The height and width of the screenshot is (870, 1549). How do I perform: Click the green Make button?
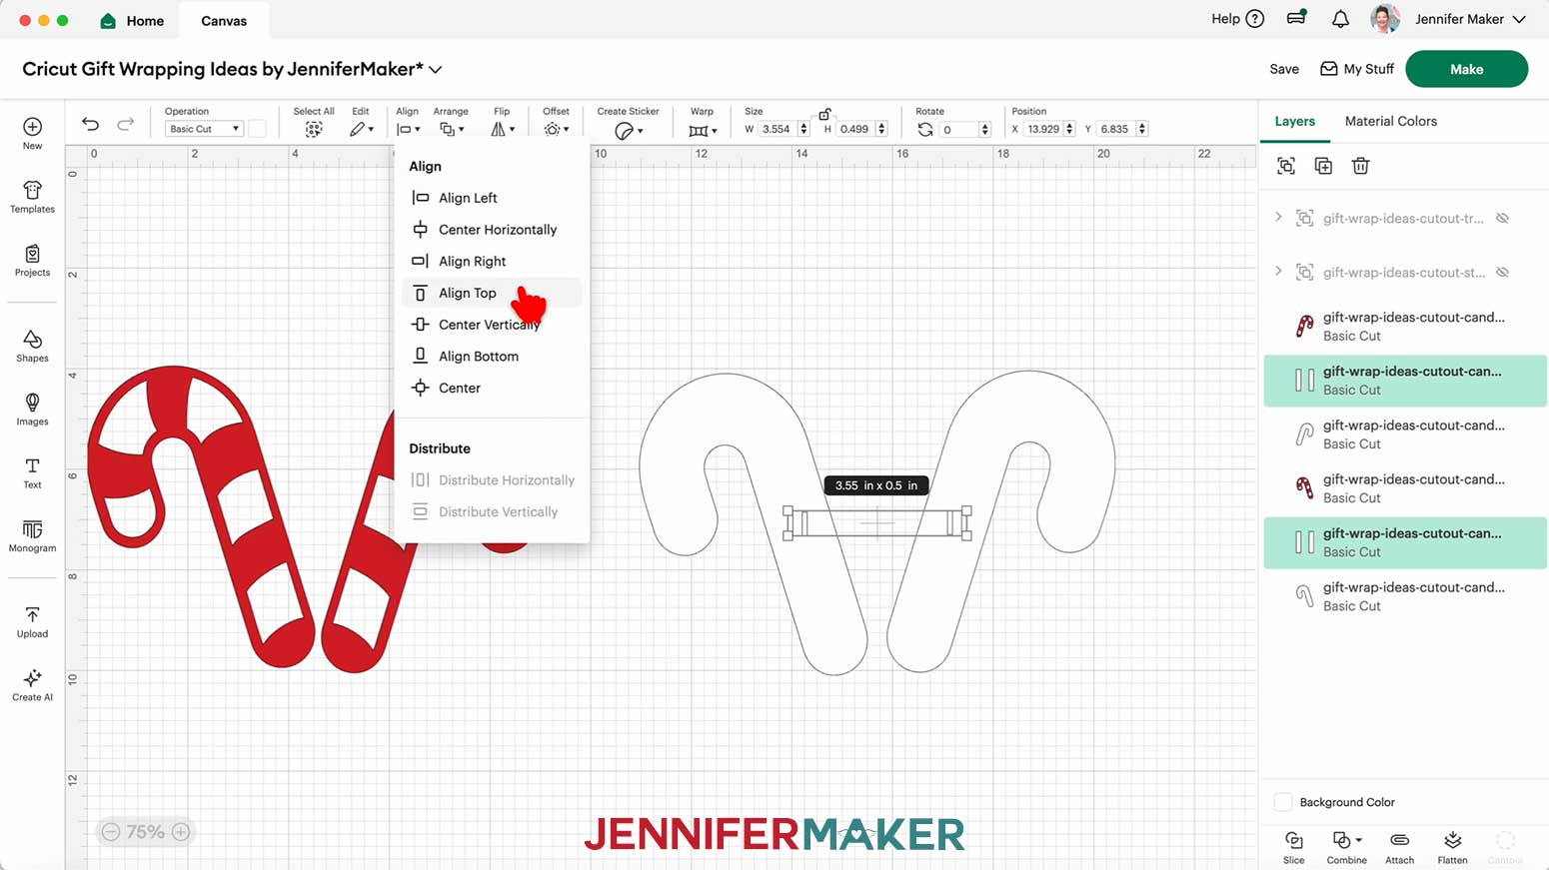[x=1466, y=69]
